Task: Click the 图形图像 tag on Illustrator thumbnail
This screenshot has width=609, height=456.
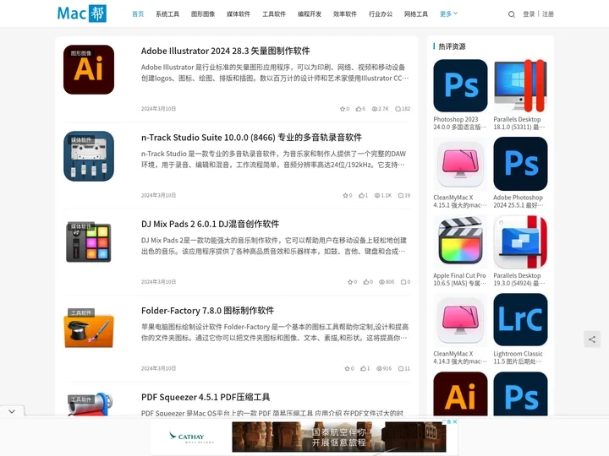Action: [81, 53]
